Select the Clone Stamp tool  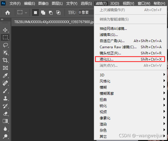tap(5, 98)
